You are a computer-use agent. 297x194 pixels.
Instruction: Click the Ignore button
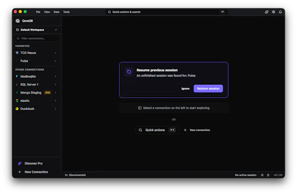185,89
